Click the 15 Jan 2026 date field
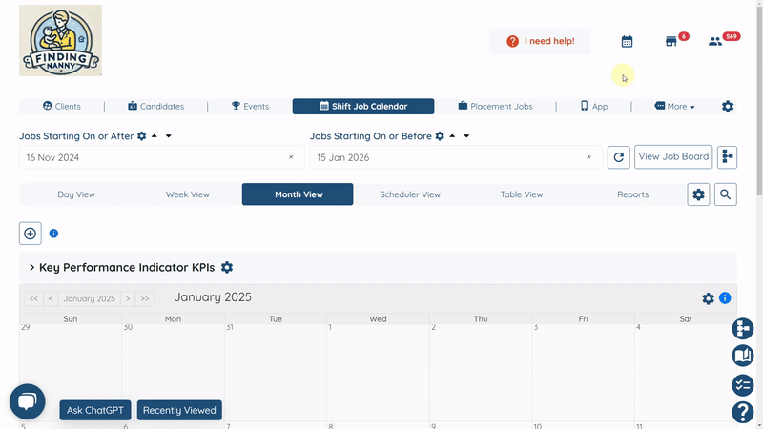The width and height of the screenshot is (763, 429). click(456, 157)
